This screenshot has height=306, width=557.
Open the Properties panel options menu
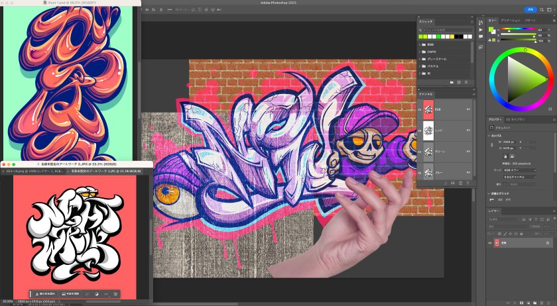click(554, 120)
